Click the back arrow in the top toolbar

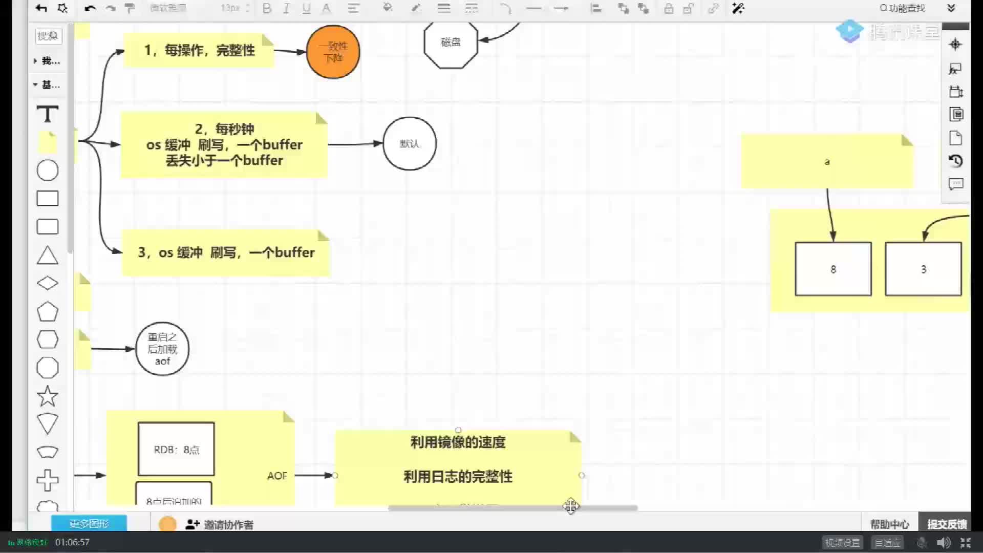41,8
